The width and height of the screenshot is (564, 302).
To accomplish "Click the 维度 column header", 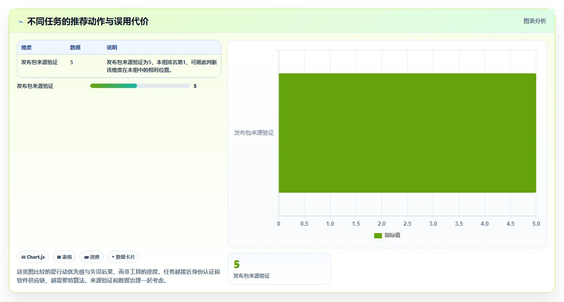I will pos(26,48).
